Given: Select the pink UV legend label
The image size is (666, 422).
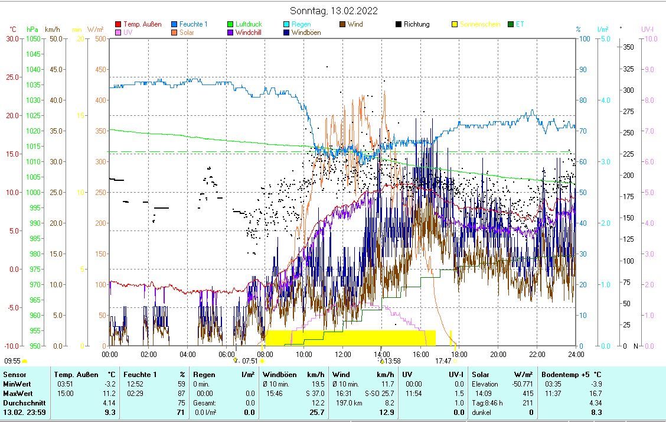Looking at the screenshot, I should (x=128, y=33).
